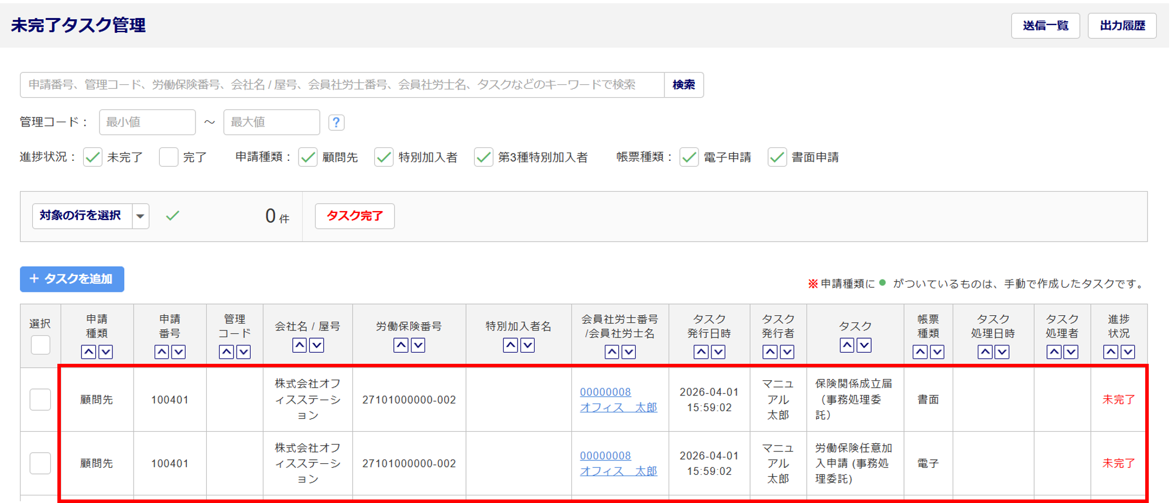Screen dimensions: 1171x503
Task: Sort 管理コード column ascending
Action: coord(227,352)
